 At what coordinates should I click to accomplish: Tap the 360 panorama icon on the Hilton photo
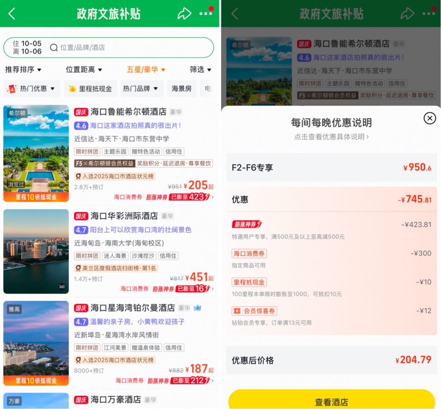point(62,184)
